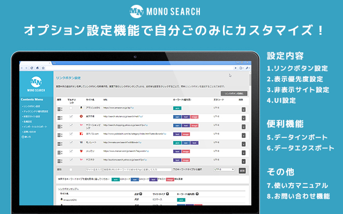343x214 pixels.
Task: Toggle the multi-link checkbox for ヨドバシ.com
Action: [71, 134]
